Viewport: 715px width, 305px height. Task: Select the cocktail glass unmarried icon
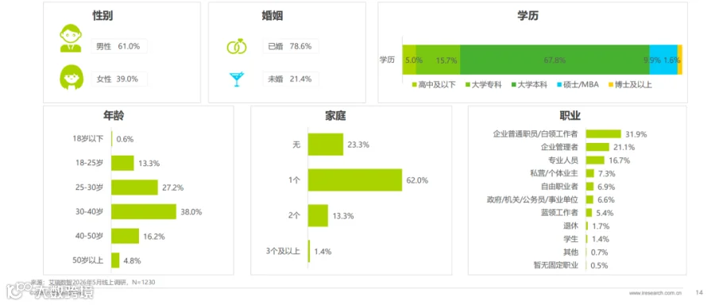[237, 79]
